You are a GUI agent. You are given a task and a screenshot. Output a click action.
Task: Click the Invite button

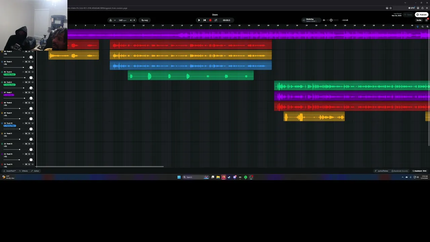(419, 20)
